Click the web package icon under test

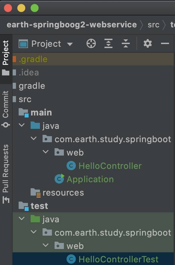pos(59,245)
